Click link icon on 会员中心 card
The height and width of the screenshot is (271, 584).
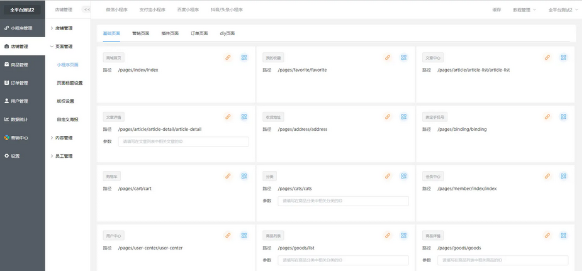(547, 176)
